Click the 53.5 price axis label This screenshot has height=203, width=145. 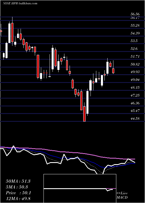[134, 41]
